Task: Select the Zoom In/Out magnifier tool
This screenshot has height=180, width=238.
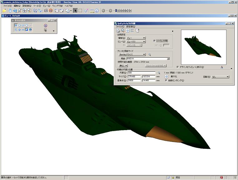Action: click(x=20, y=11)
